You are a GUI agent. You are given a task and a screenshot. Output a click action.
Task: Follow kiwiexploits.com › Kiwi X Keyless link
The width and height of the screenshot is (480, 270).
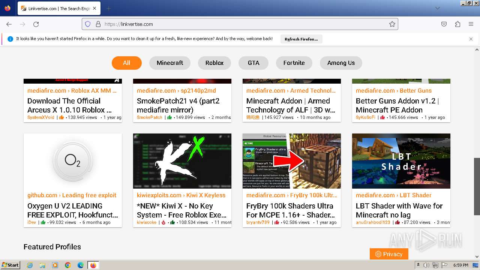[181, 195]
